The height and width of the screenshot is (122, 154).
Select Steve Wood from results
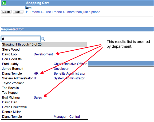pyautogui.click(x=44, y=50)
